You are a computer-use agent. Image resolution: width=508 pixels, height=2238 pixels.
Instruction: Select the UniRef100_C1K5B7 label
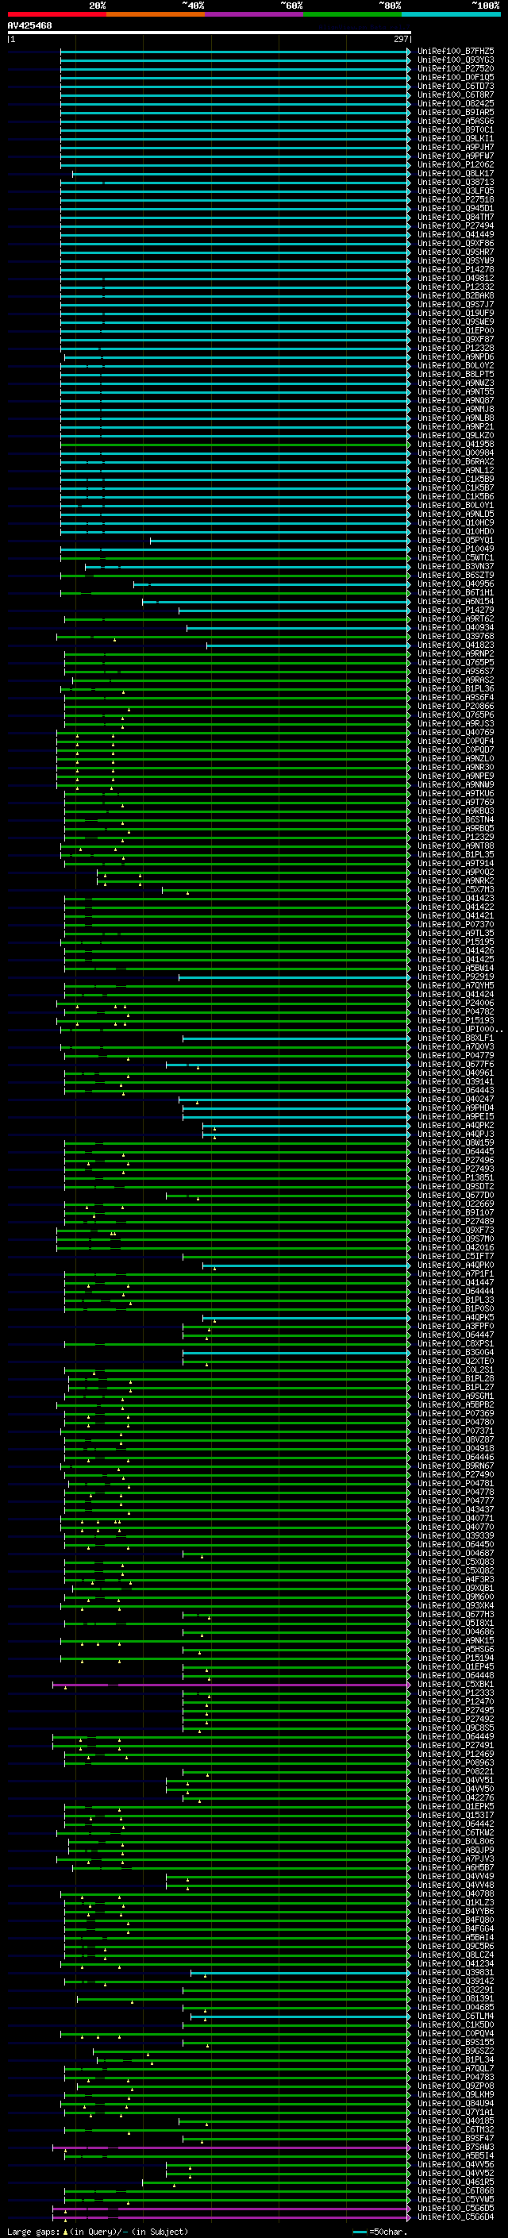pos(455,487)
